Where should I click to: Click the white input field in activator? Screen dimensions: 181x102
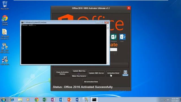113,50
